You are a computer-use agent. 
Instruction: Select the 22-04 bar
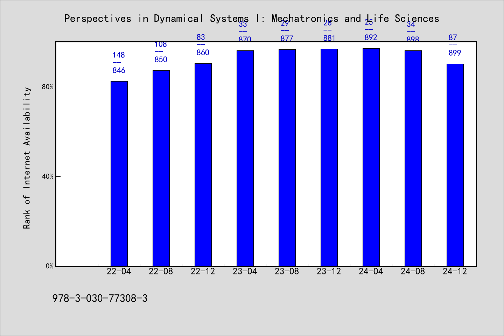coord(119,174)
